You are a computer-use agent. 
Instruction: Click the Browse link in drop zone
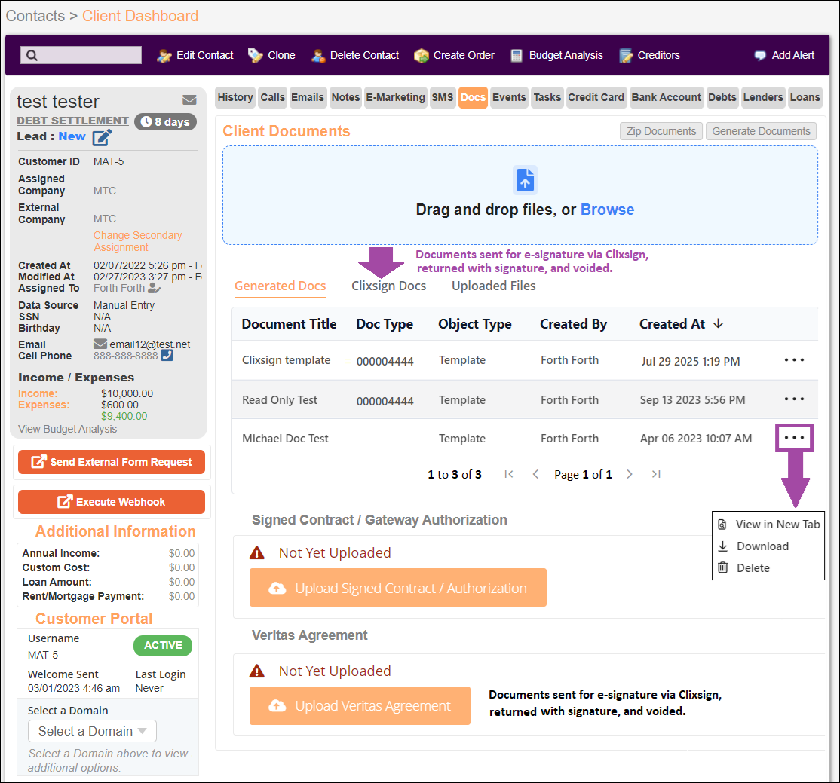point(607,210)
